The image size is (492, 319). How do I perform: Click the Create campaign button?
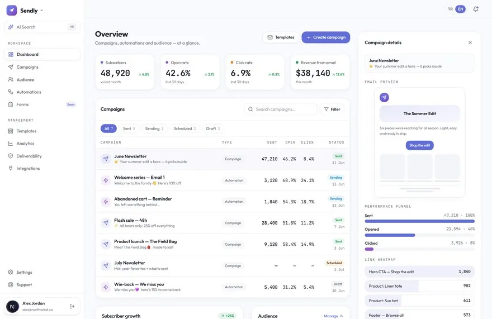coord(326,37)
